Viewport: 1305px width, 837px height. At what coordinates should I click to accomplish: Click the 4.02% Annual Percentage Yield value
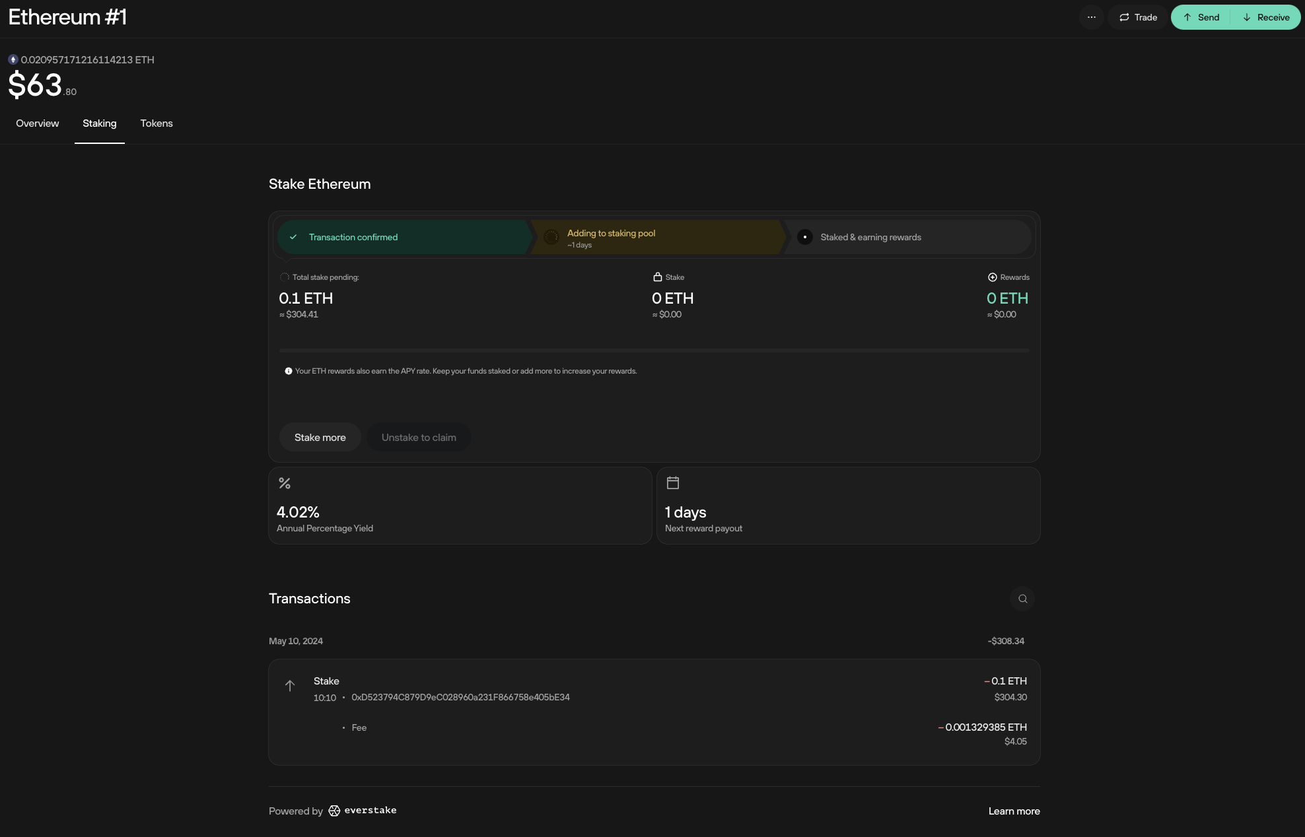tap(298, 512)
